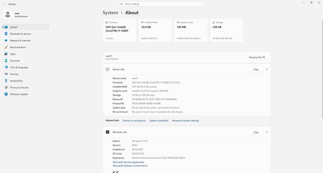Screen dimensions: 323x173
Task: Open Apps settings category
Action: pos(26,54)
